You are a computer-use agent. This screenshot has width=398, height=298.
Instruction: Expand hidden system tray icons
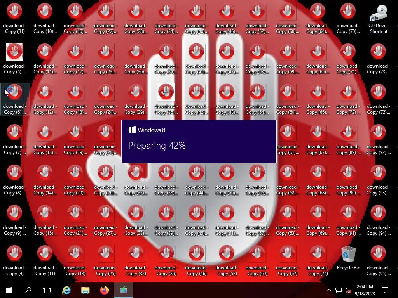pos(329,290)
